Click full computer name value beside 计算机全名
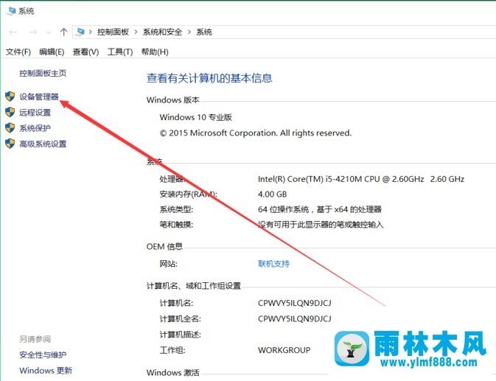The width and height of the screenshot is (496, 381). (x=295, y=318)
